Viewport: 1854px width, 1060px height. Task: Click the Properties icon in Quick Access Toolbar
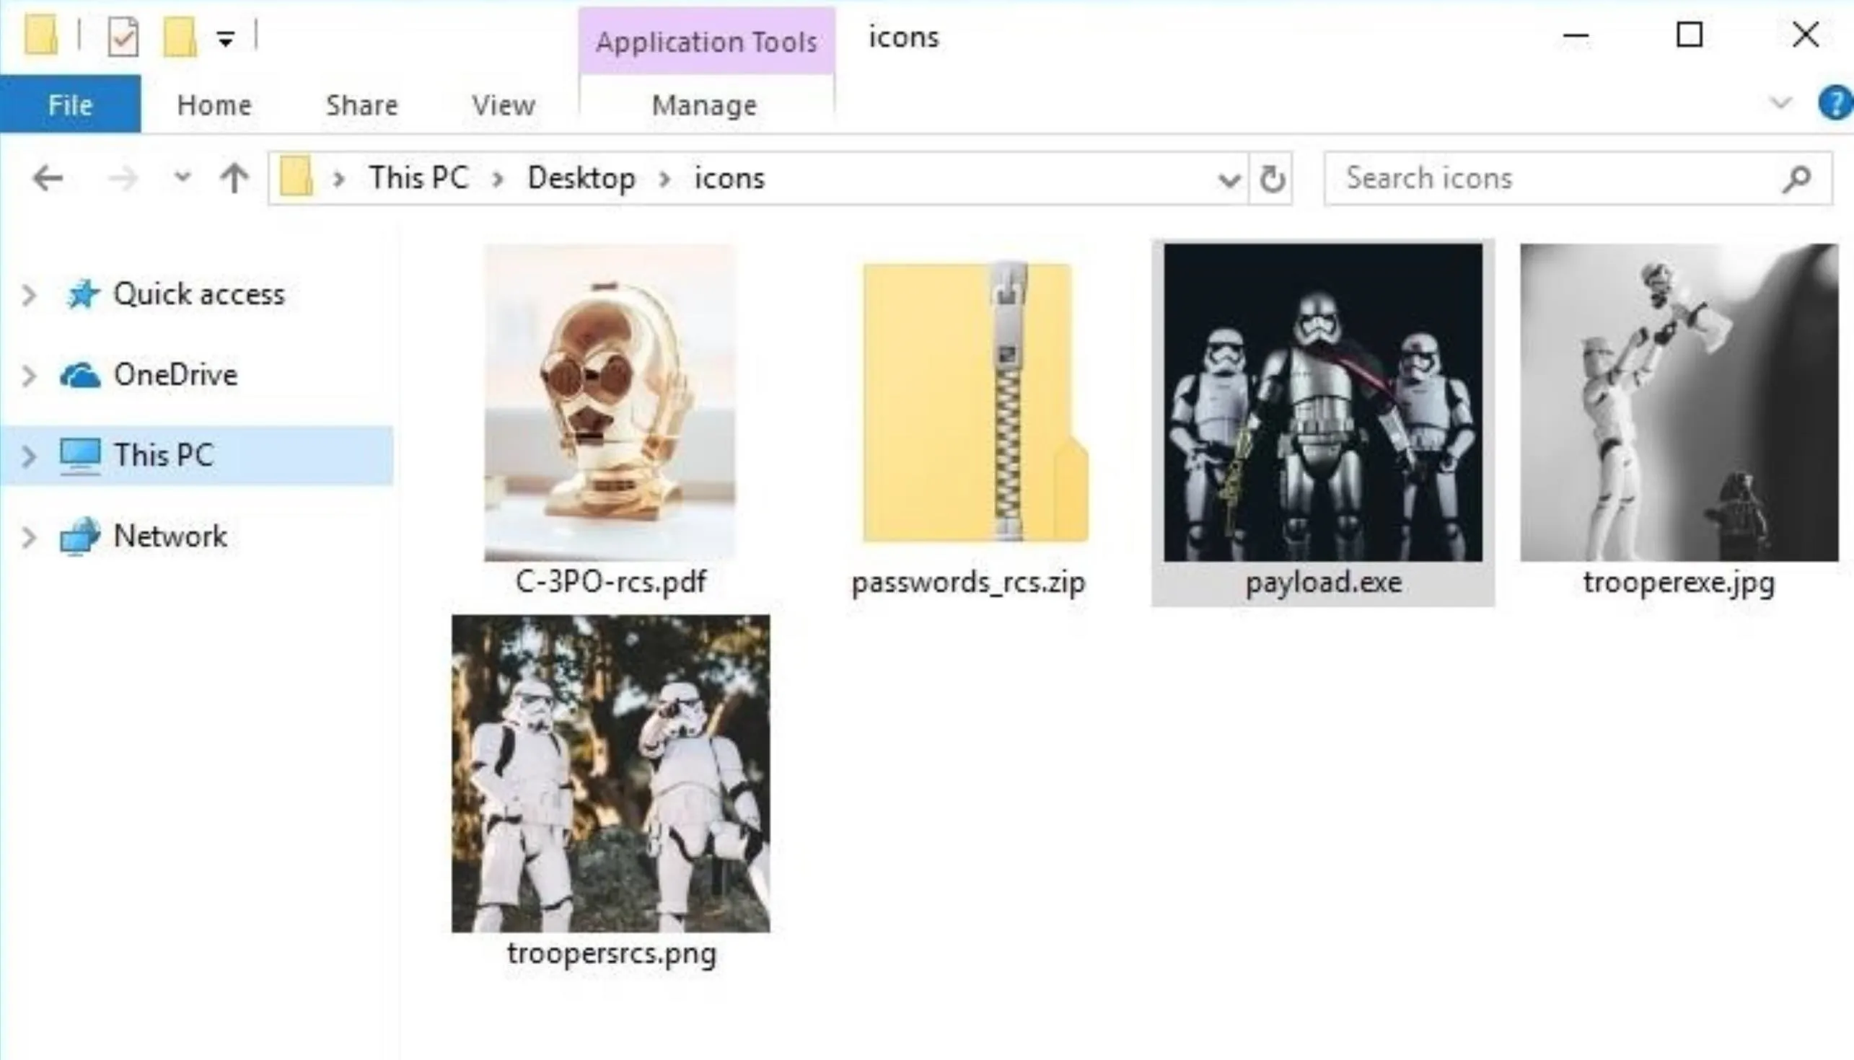123,36
